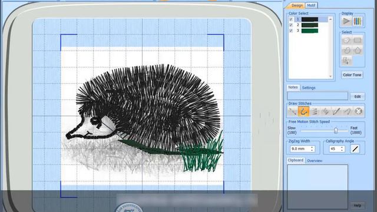Open the Notes tab
Image resolution: width=377 pixels, height=212 pixels.
[x=293, y=87]
